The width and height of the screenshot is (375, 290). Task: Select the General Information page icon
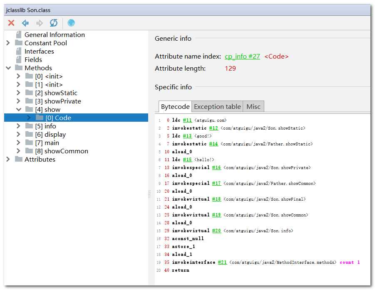tap(18, 35)
